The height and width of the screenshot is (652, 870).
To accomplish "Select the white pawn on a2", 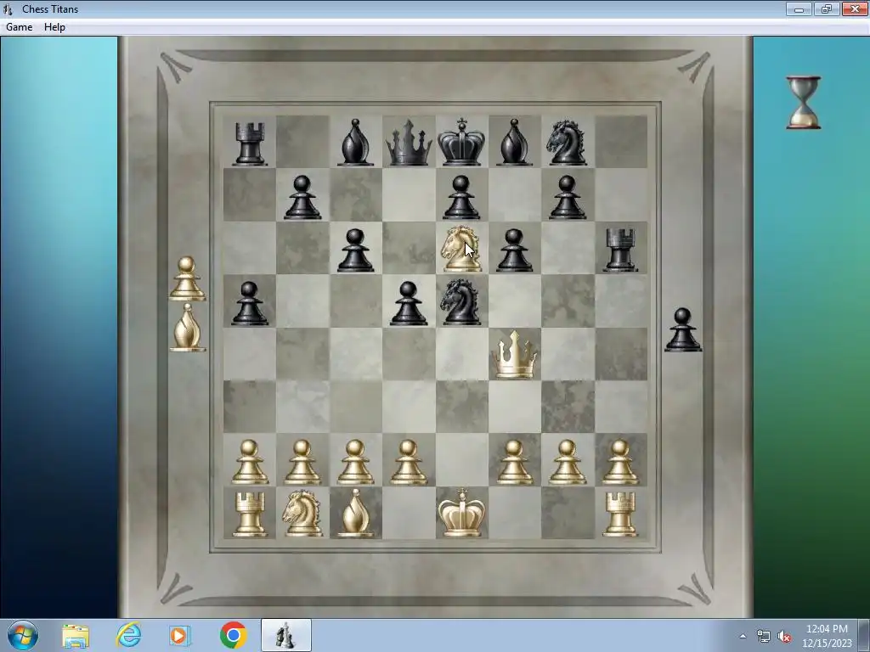I will [249, 463].
